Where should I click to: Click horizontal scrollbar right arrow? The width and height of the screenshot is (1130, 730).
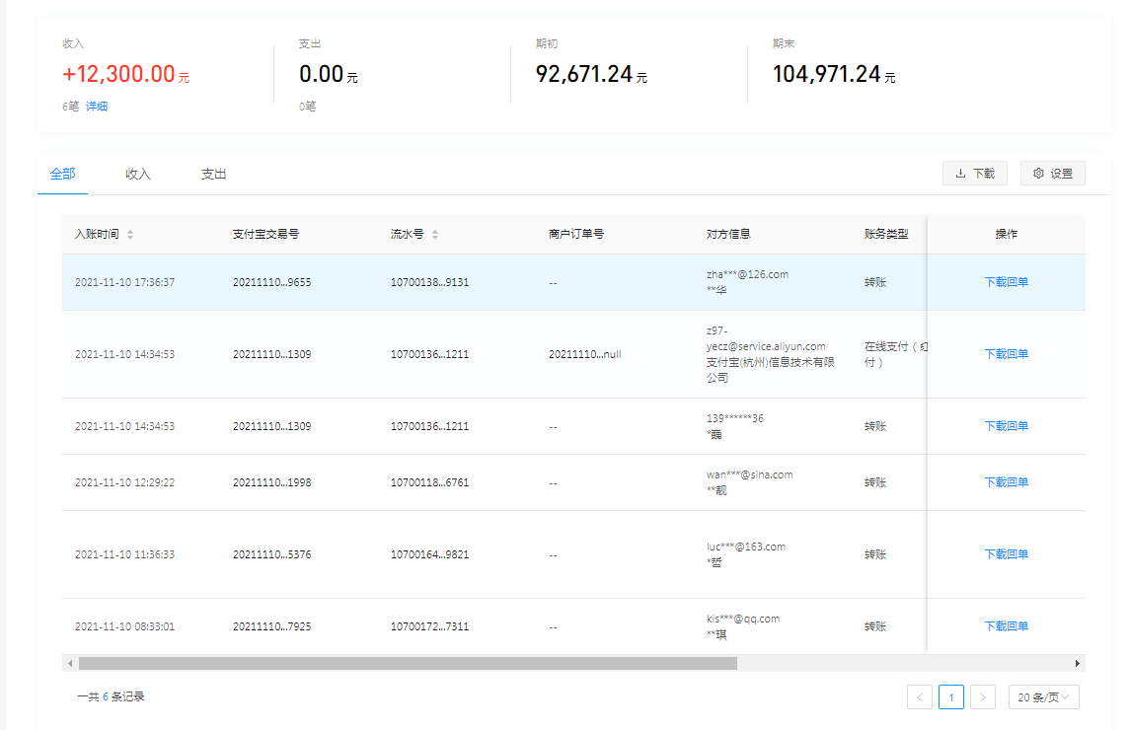click(x=1078, y=664)
